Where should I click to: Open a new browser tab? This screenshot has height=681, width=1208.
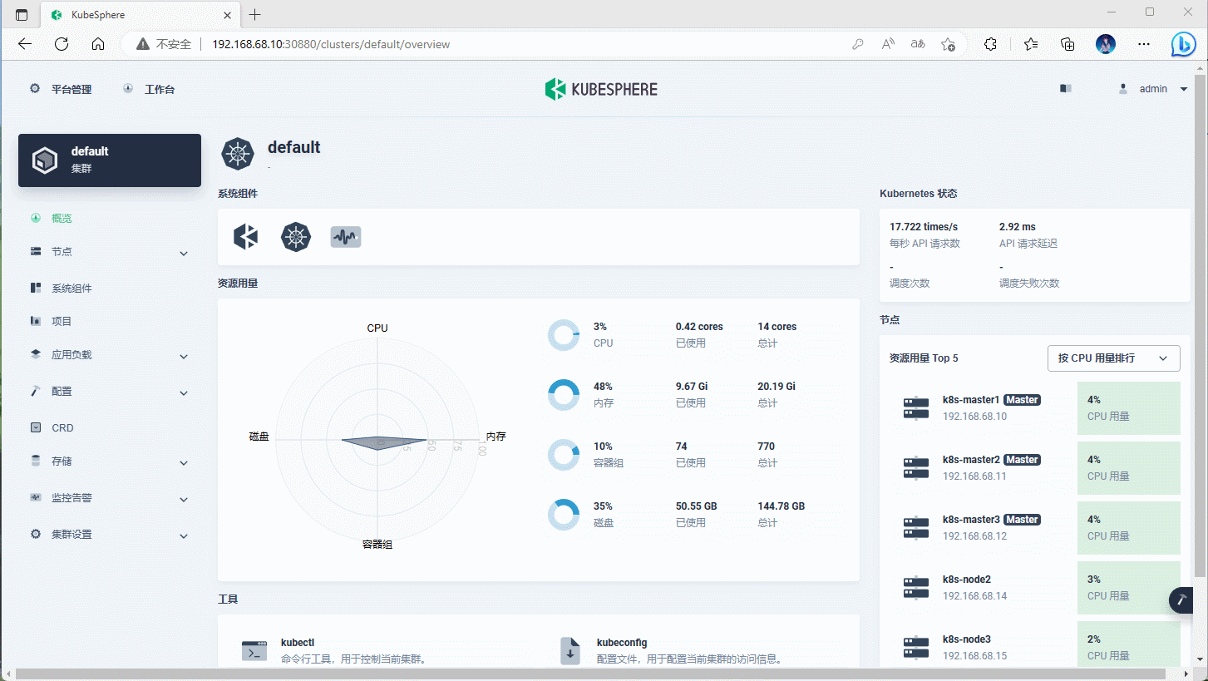(254, 15)
